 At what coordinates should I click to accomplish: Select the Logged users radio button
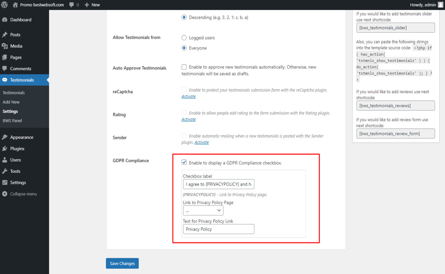[x=184, y=38]
